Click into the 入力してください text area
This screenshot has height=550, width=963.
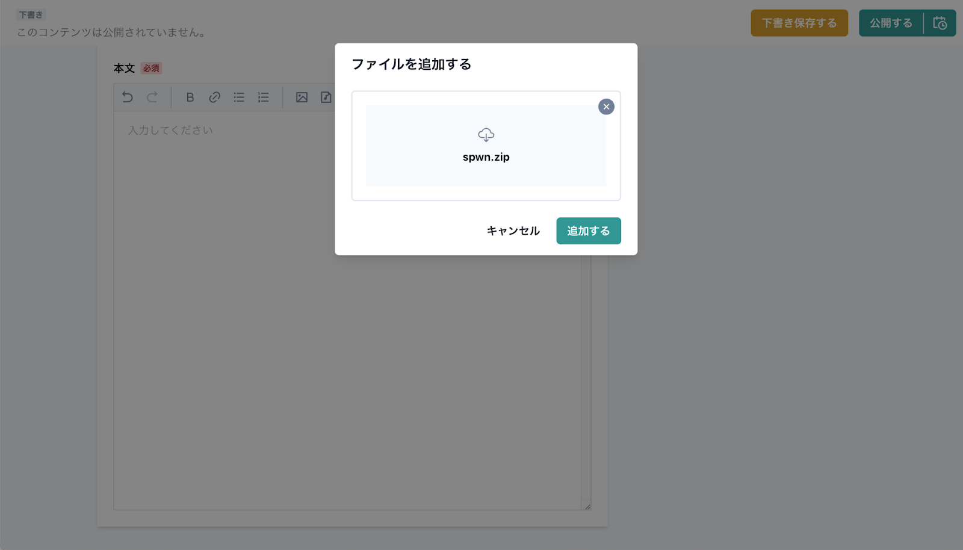[x=241, y=301]
